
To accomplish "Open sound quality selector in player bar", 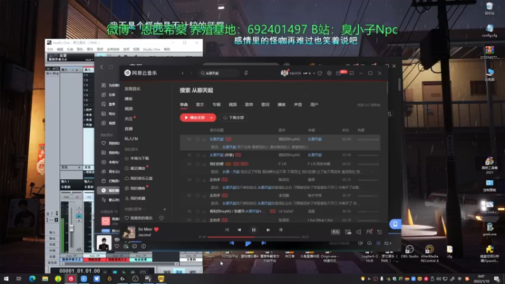I will click(x=336, y=232).
